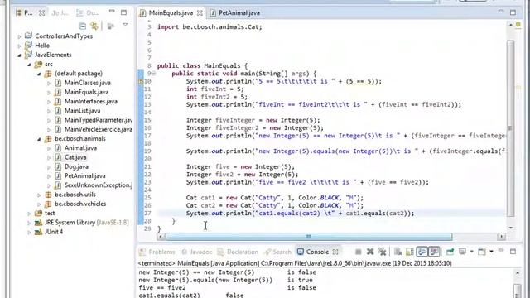Click Remove Launch in Console toolbar
This screenshot has width=530, height=298.
tap(370, 252)
